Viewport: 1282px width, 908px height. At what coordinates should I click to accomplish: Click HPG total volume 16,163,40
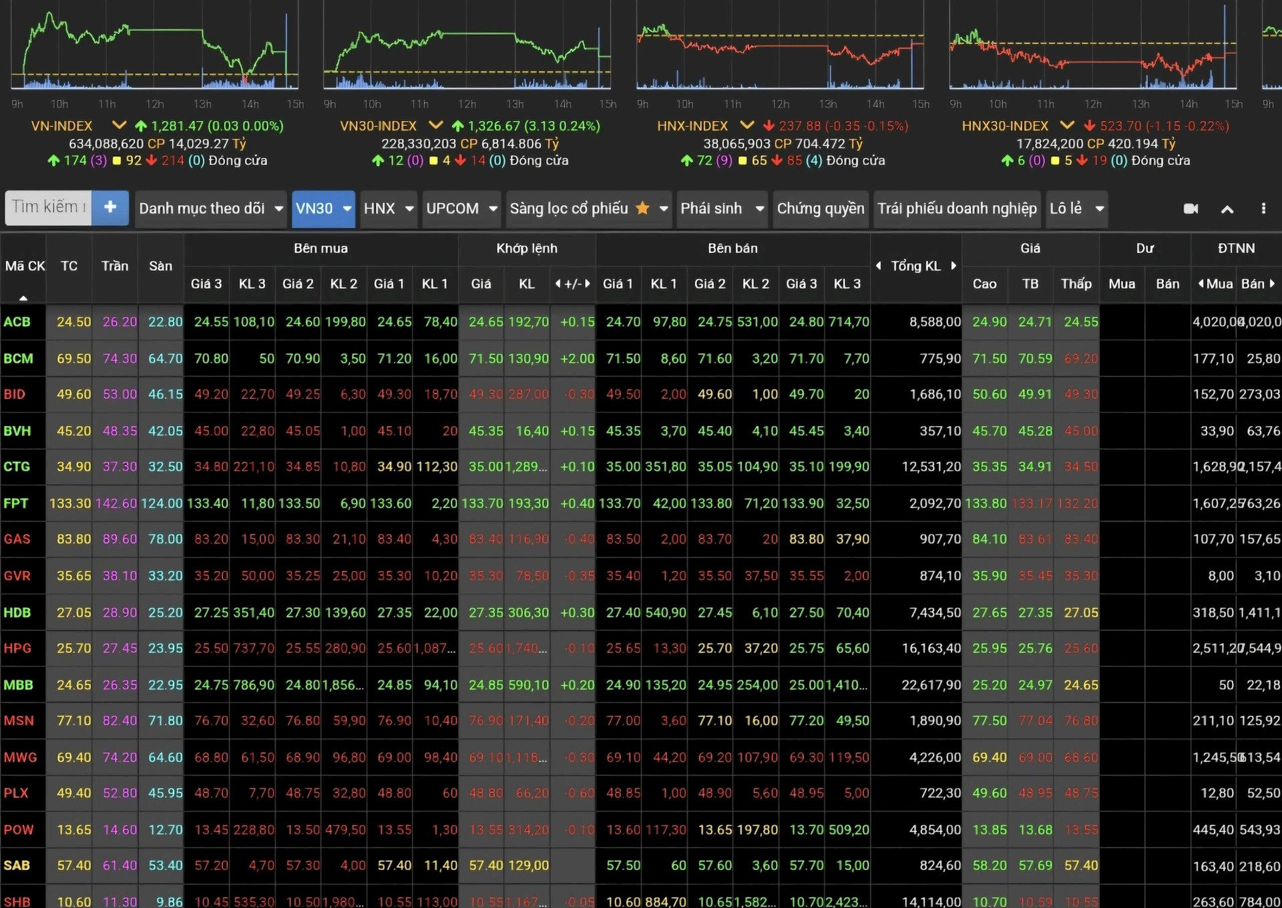pyautogui.click(x=931, y=648)
